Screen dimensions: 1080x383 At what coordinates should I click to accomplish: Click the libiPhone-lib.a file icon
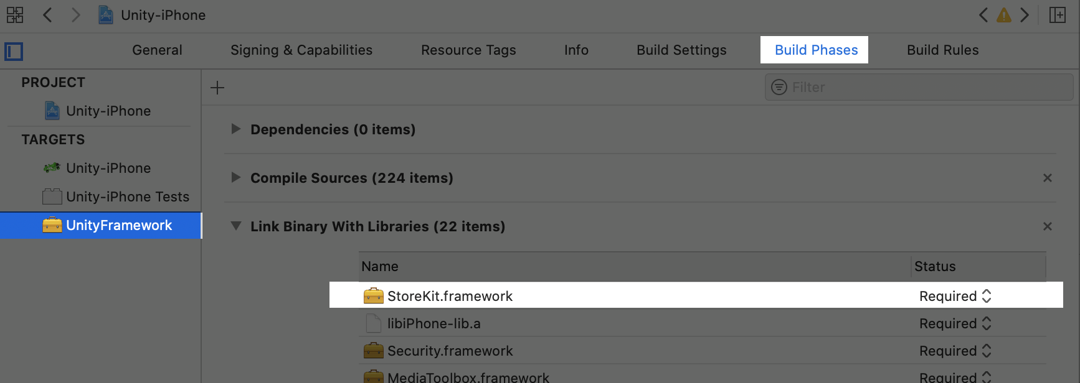coord(374,323)
